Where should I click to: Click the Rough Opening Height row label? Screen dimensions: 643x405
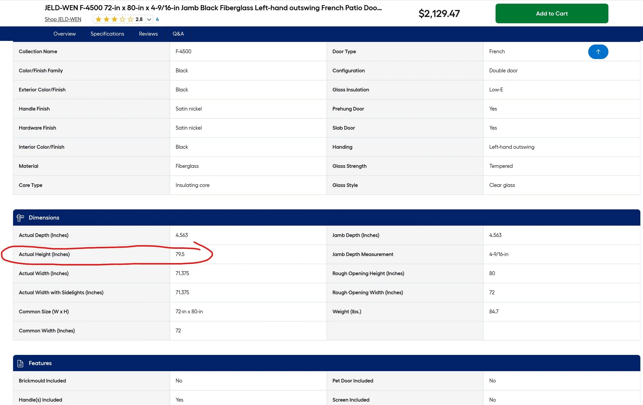(368, 273)
